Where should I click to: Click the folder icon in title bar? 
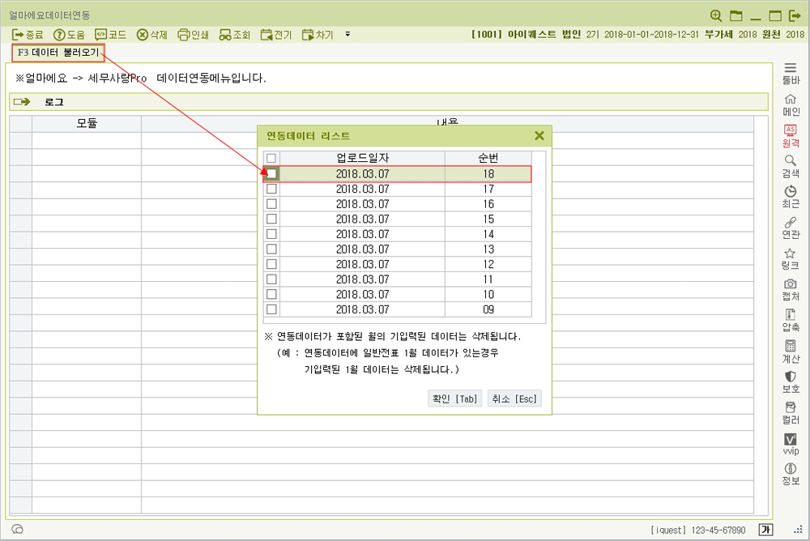[x=736, y=15]
